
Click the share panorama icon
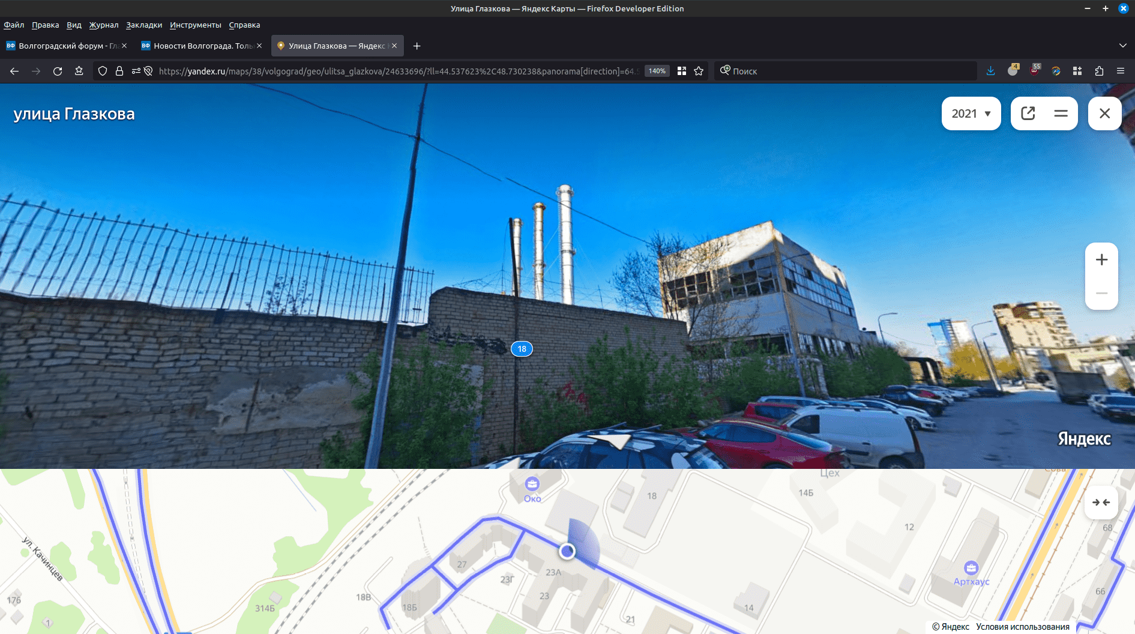coord(1028,113)
